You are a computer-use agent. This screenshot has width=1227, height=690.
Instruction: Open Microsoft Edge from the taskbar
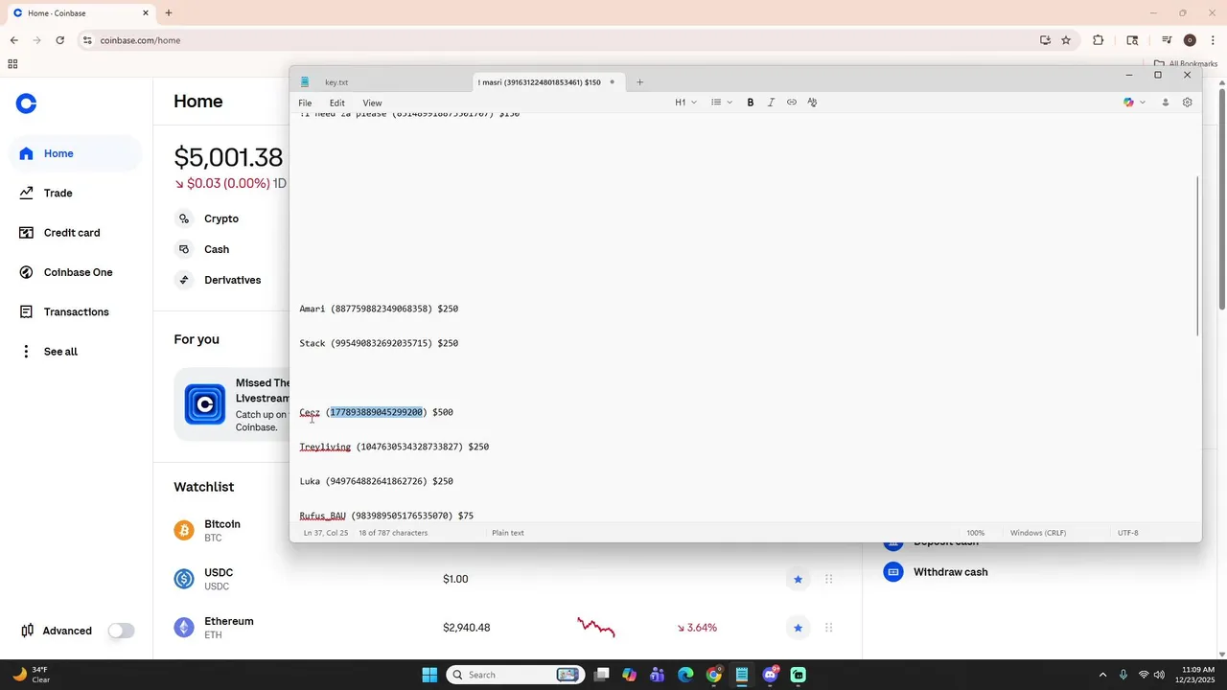[x=685, y=675]
